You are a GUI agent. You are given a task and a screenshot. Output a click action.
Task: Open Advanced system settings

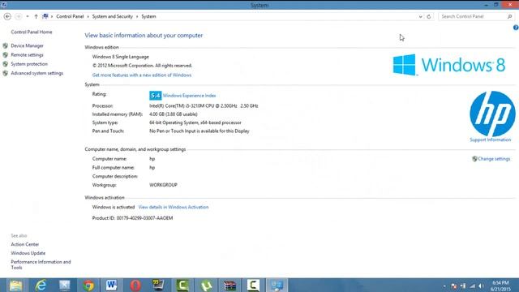pyautogui.click(x=36, y=73)
